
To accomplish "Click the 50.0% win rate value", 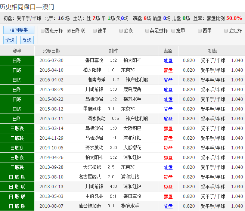I will [234, 18].
